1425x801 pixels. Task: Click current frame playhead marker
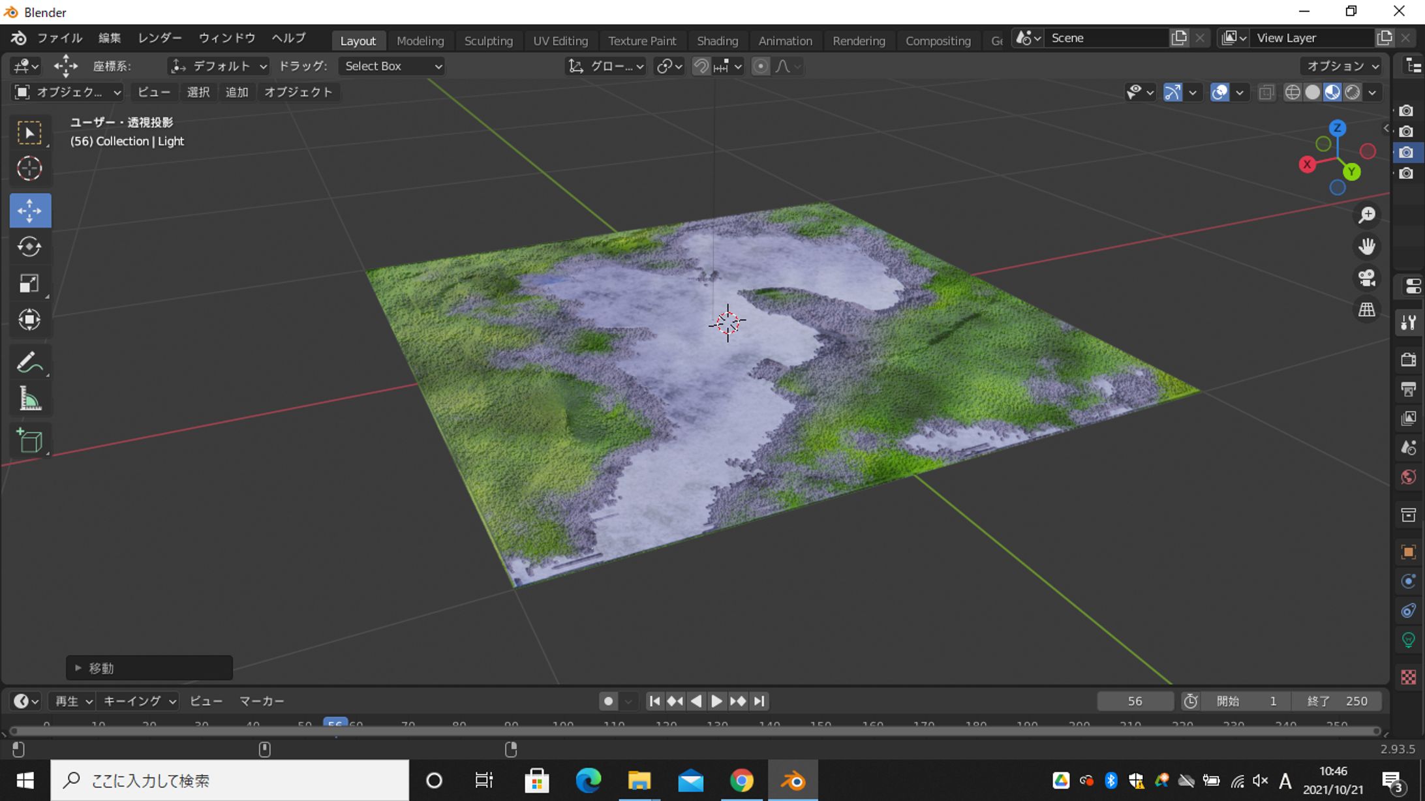tap(335, 723)
